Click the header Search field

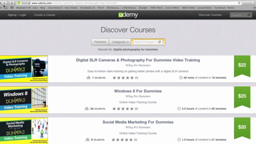coord(241,15)
